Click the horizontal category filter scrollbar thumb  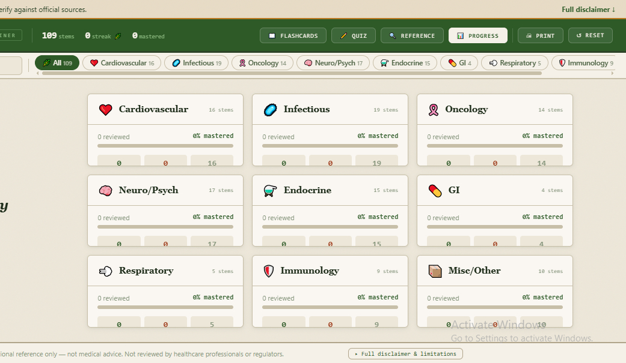(x=292, y=73)
